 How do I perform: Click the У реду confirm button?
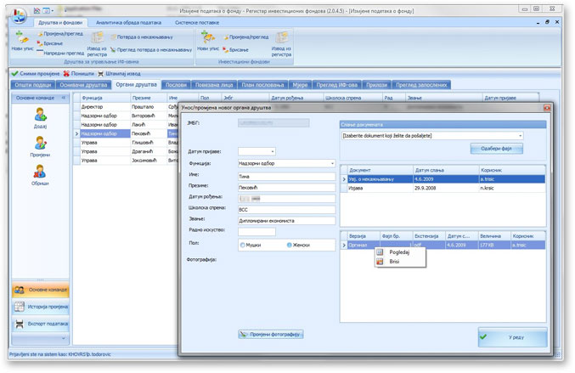coord(511,337)
